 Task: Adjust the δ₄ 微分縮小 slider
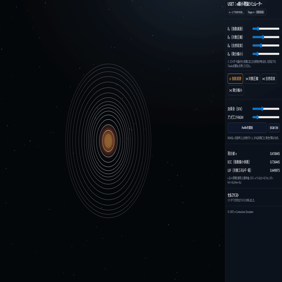(x=266, y=54)
